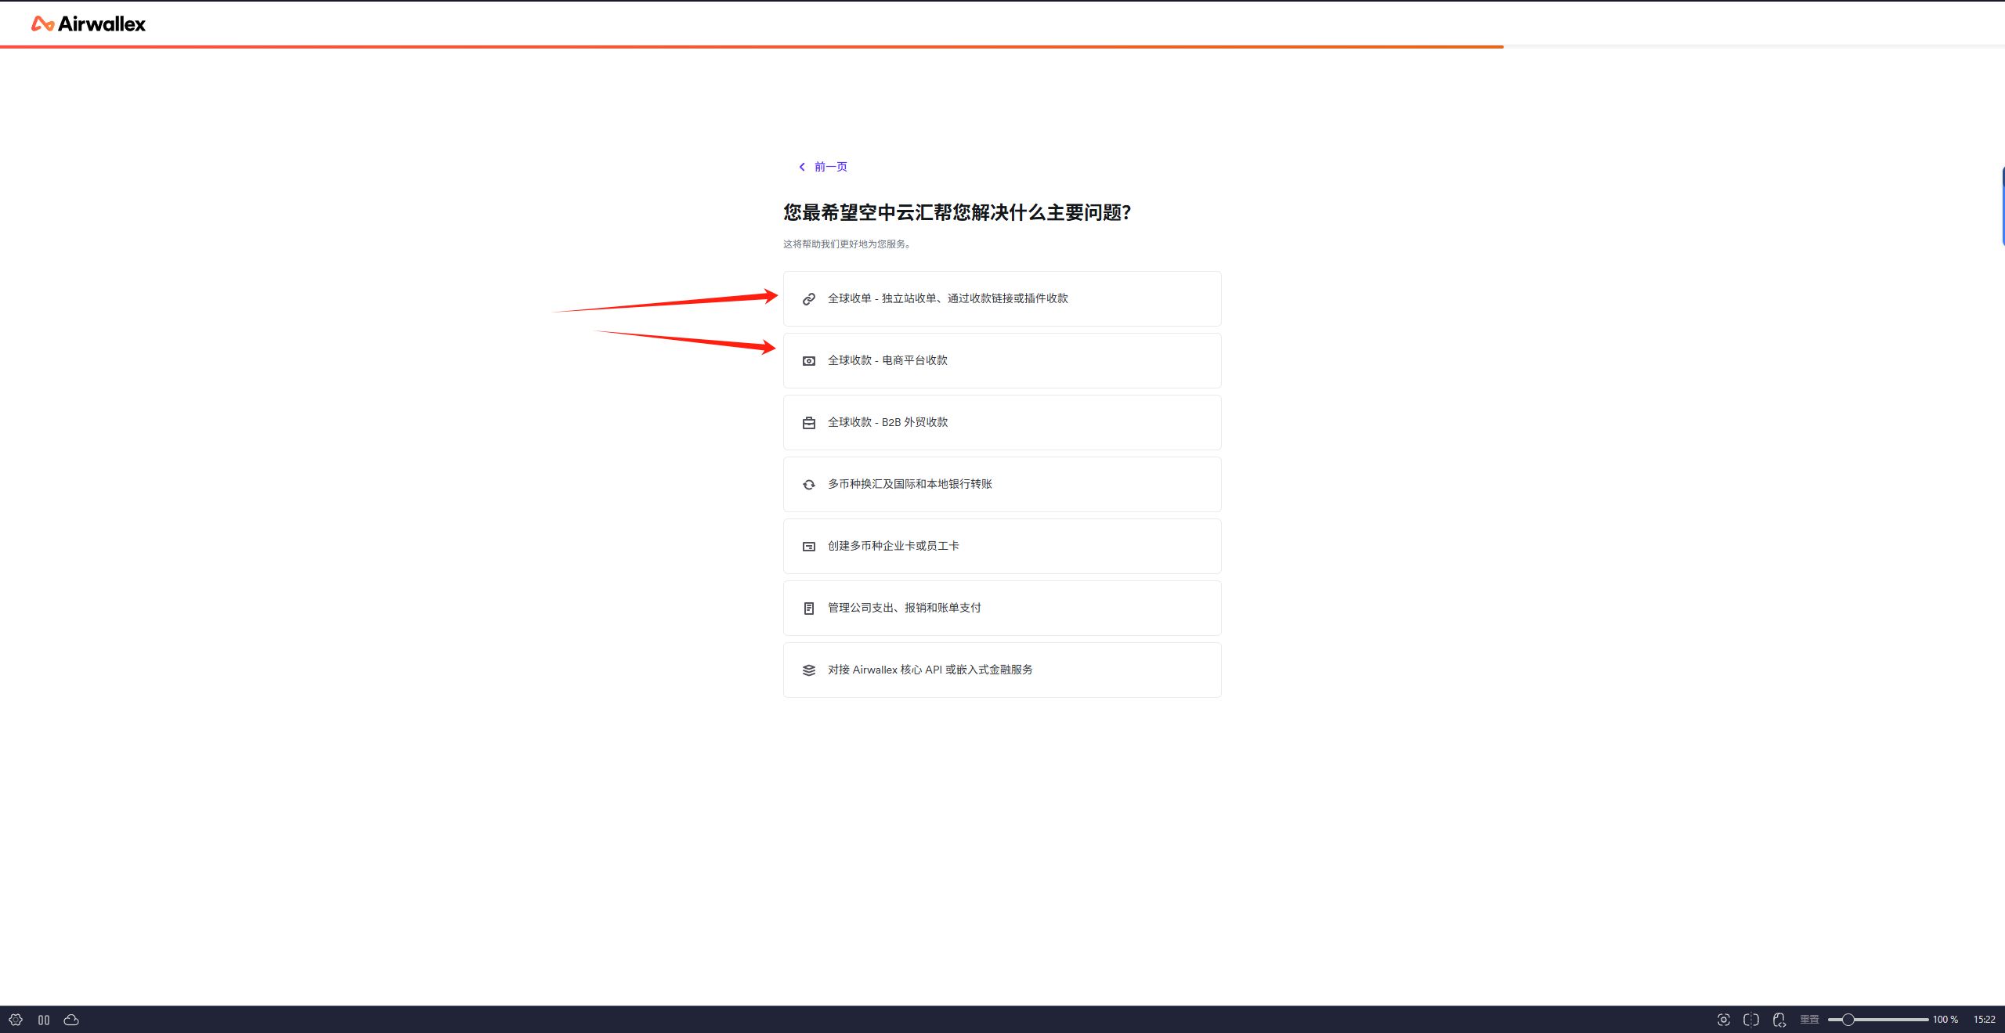Screen dimensions: 2005x1033
Task: Choose the 全球收单 - 独立站收单 option
Action: (1002, 298)
